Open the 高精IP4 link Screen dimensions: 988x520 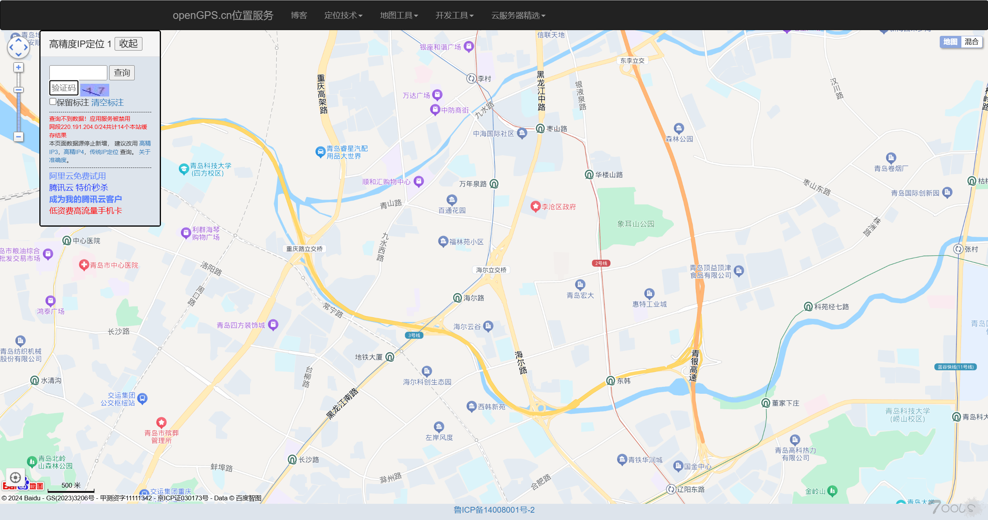click(74, 152)
